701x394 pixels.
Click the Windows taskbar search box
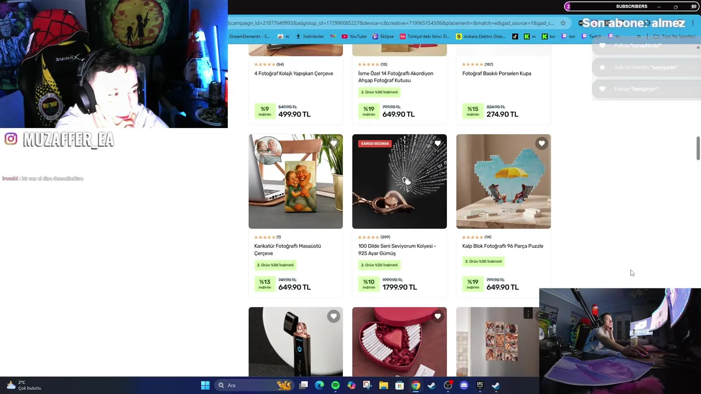point(254,385)
